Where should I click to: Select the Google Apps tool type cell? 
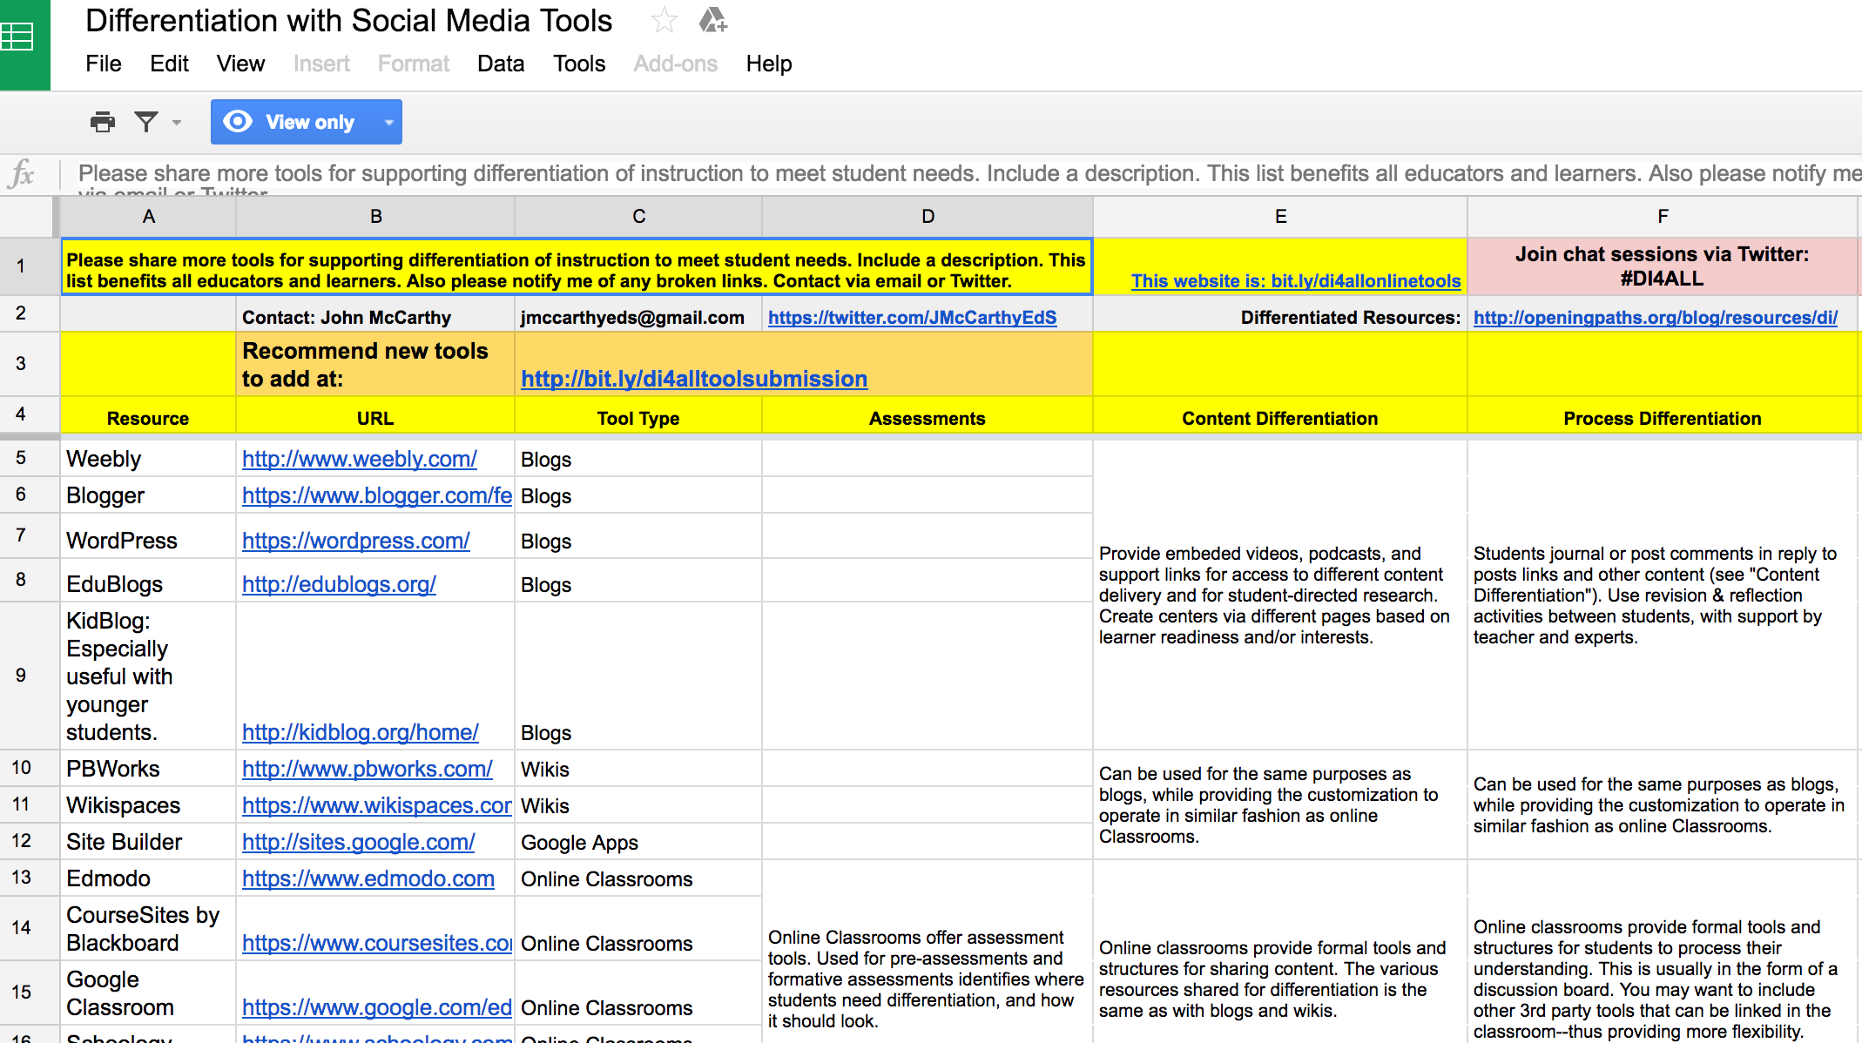pos(638,842)
